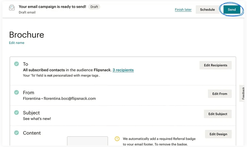Screen dimensions: 247x147
Task: Click the 'All subscribed contacts' text
Action: click(44, 70)
